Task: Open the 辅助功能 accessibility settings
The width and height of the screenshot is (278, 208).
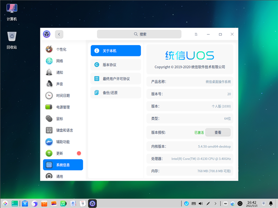Action: [x=63, y=142]
